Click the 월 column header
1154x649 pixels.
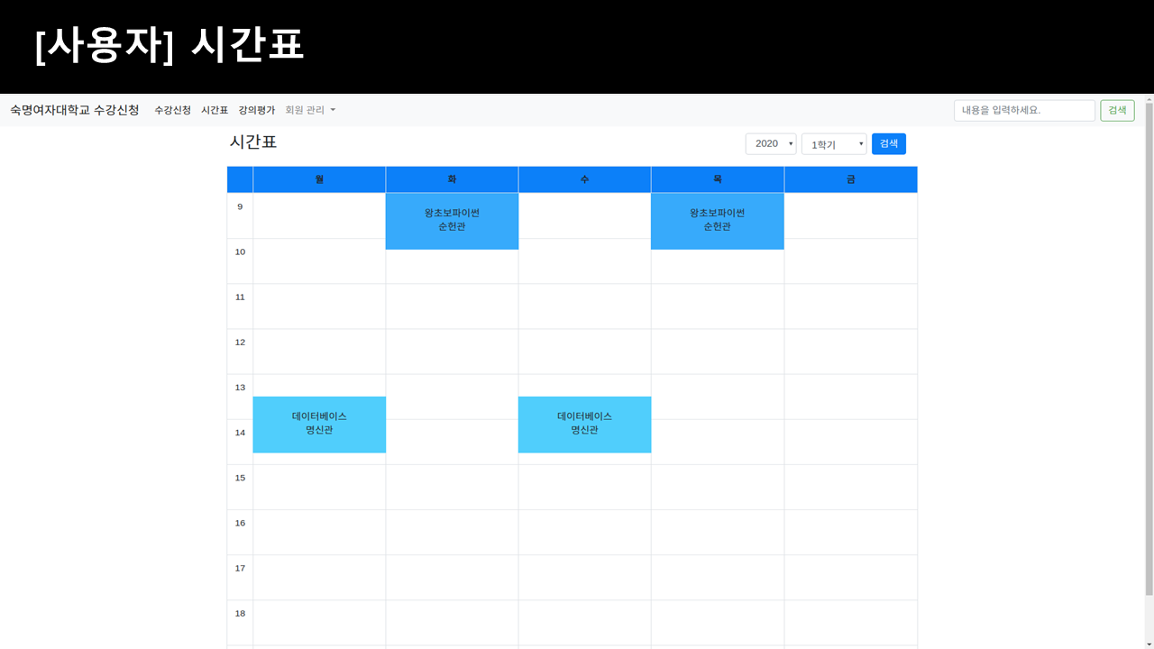click(319, 178)
